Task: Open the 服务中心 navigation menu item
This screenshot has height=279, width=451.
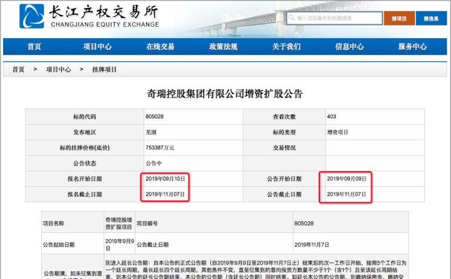Action: pyautogui.click(x=412, y=46)
